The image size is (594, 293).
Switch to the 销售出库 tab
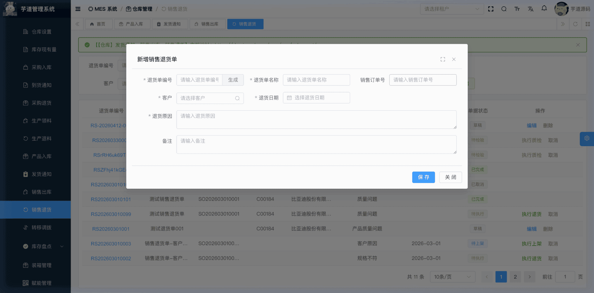point(207,24)
